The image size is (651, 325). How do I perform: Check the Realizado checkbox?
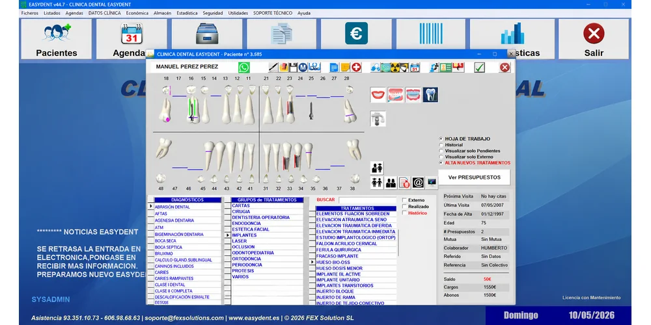click(x=404, y=207)
